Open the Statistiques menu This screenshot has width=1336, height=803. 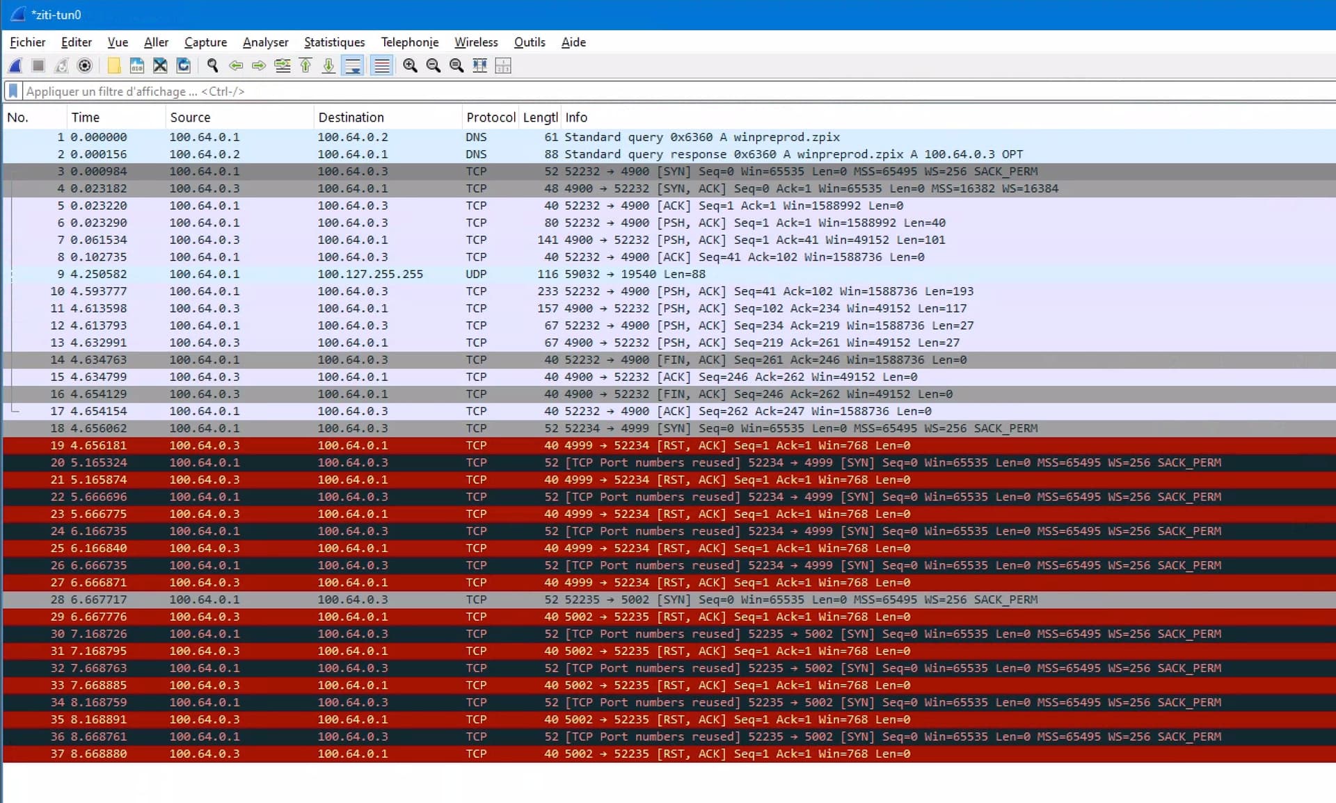pyautogui.click(x=334, y=42)
